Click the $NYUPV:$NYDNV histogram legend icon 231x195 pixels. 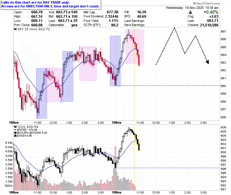point(15,133)
